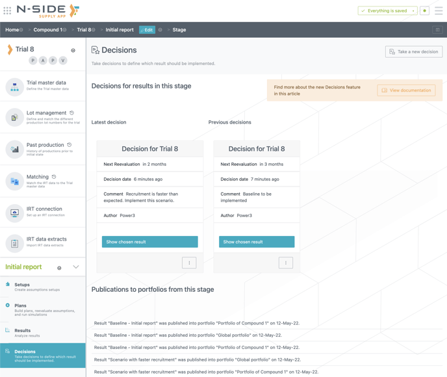Image resolution: width=447 pixels, height=377 pixels.
Task: Show chosen result for previous decision
Action: tap(257, 242)
